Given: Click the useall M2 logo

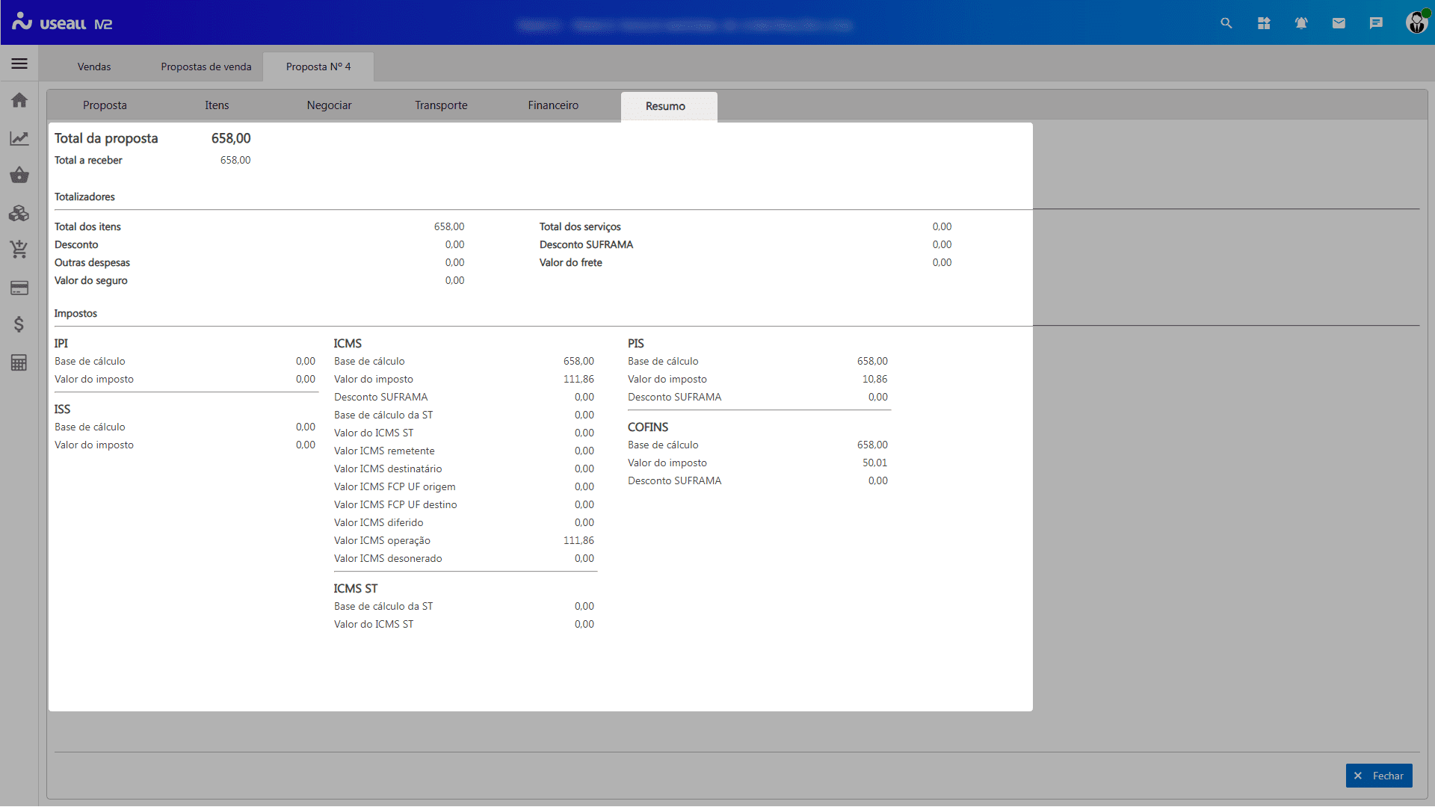Looking at the screenshot, I should click(x=63, y=23).
